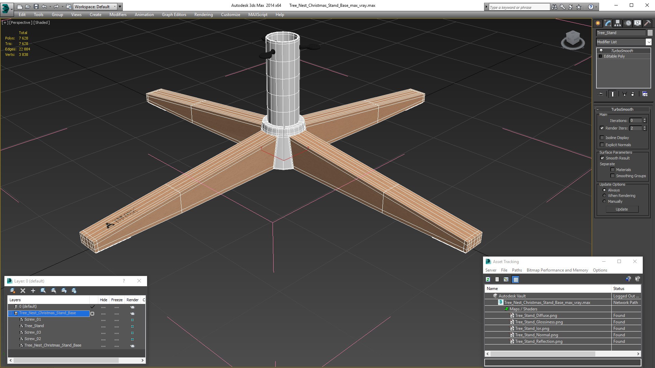
Task: Enable the Isoline Display checkbox
Action: [602, 138]
